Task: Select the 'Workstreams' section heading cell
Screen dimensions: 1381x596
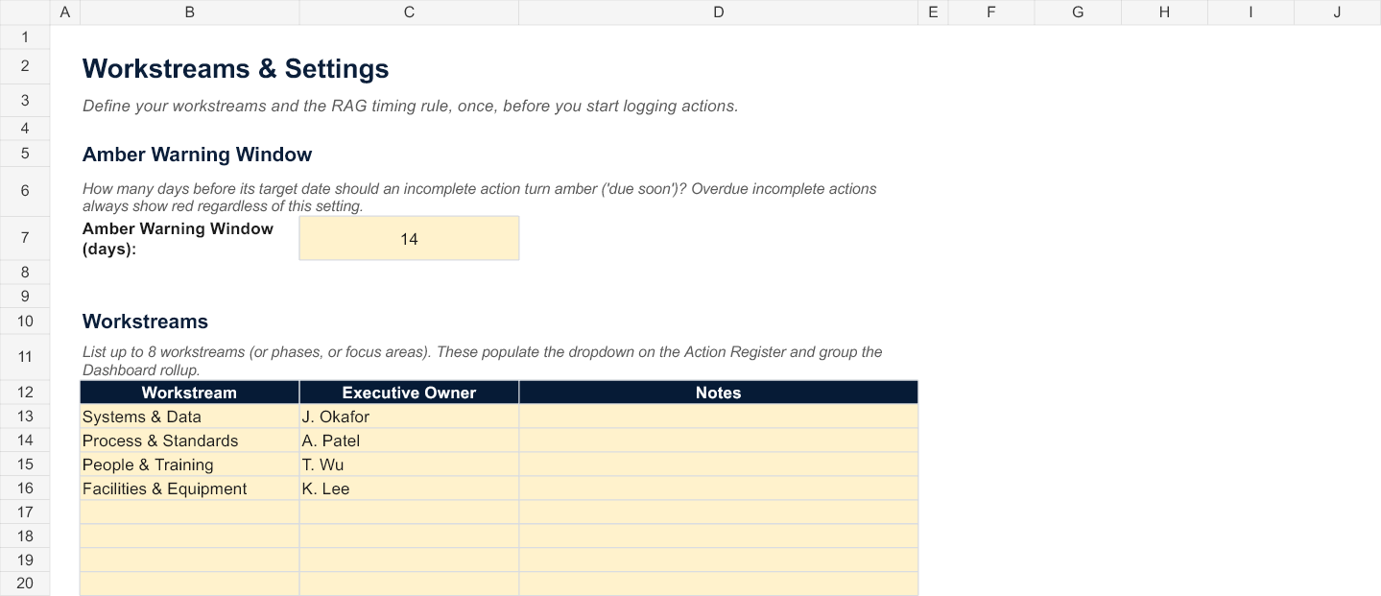Action: click(x=145, y=322)
